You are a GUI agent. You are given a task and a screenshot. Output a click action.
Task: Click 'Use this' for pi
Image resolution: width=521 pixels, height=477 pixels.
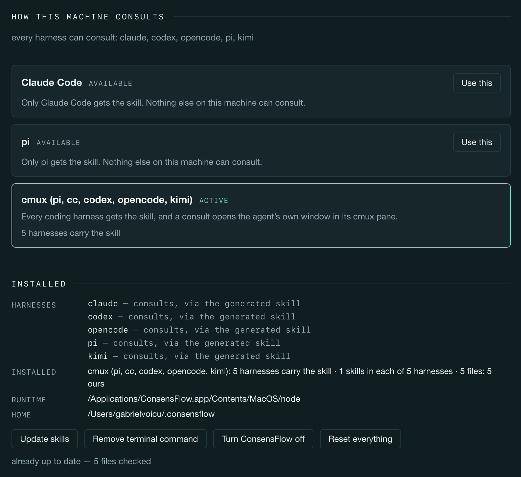tap(477, 142)
